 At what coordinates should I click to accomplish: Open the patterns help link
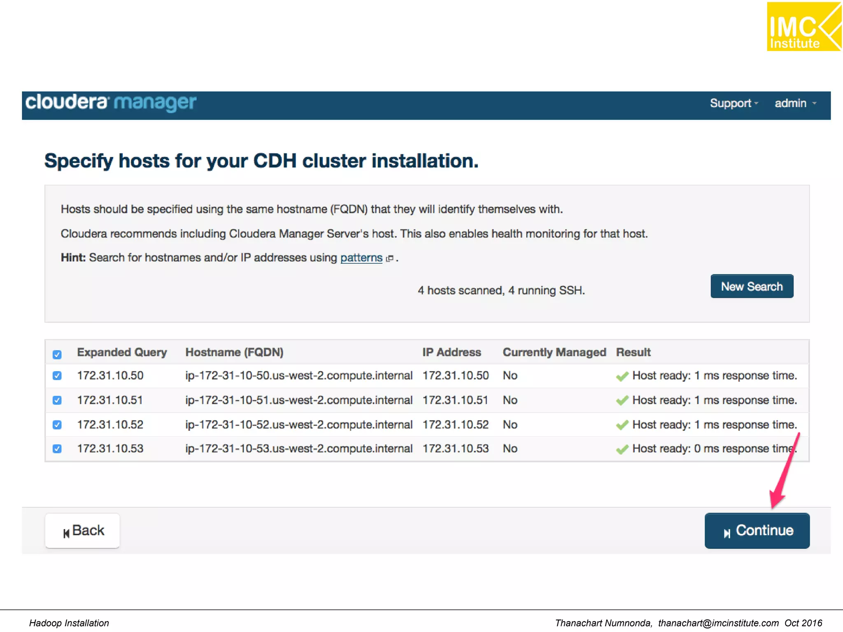pyautogui.click(x=361, y=258)
